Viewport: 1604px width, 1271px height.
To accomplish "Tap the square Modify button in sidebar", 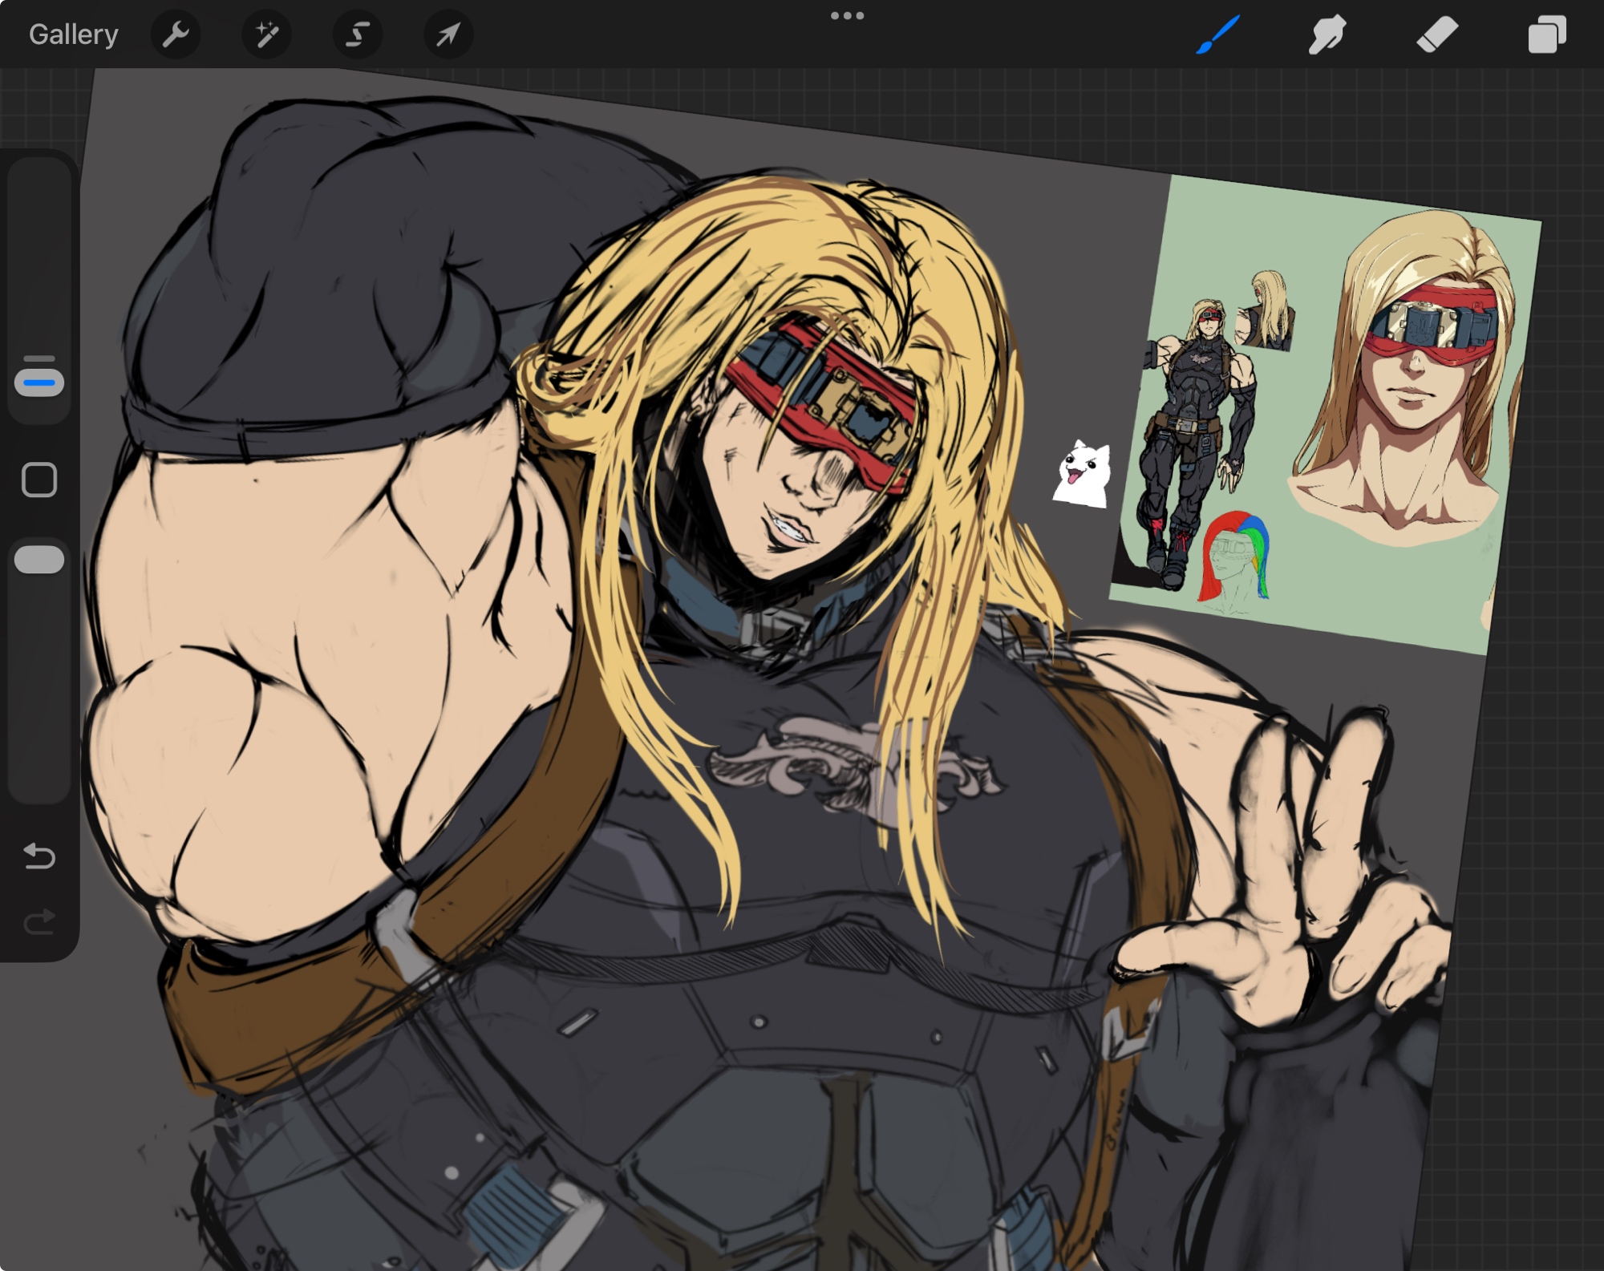I will 39,480.
